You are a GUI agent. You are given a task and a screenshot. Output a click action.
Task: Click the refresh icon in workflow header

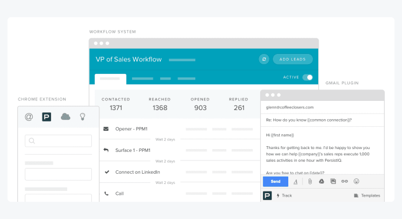[264, 59]
